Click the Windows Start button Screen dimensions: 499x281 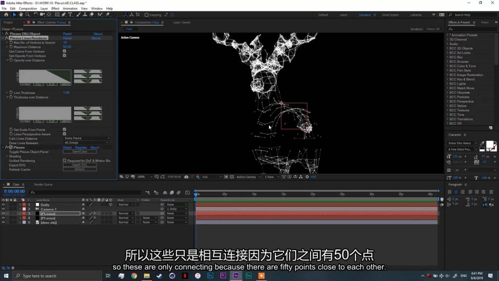6,276
